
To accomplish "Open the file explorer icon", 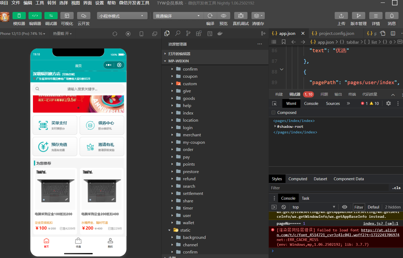I will click(167, 33).
